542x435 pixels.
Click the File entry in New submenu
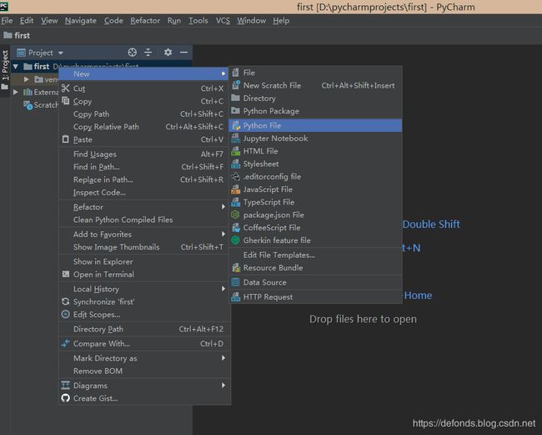tap(315, 73)
